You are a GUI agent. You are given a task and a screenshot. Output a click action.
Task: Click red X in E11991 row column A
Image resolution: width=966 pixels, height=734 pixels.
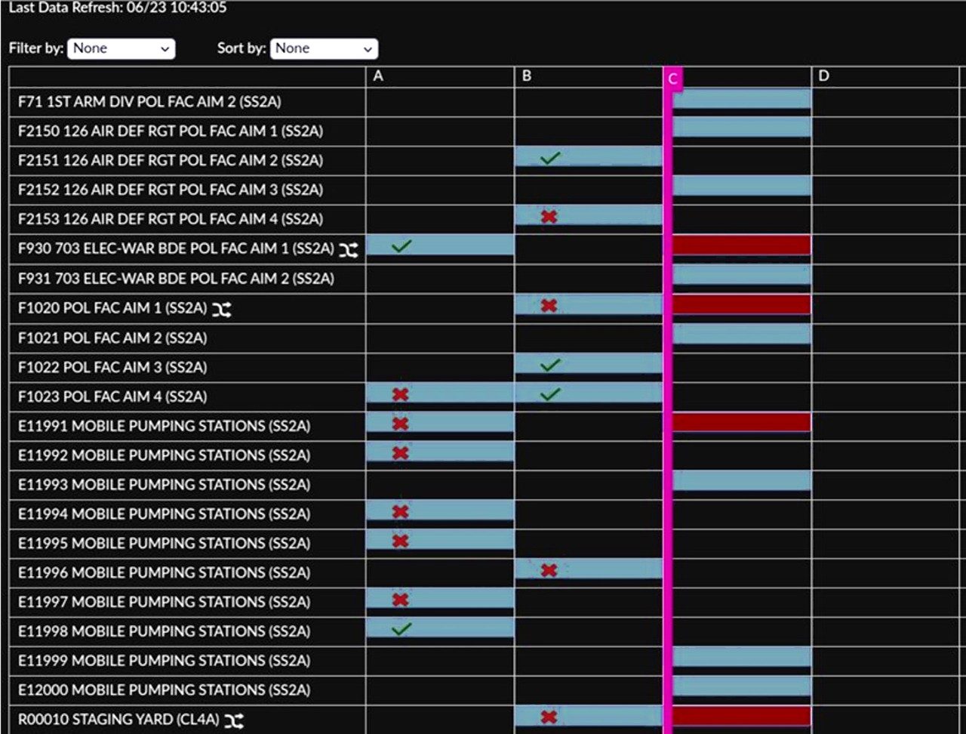point(401,424)
